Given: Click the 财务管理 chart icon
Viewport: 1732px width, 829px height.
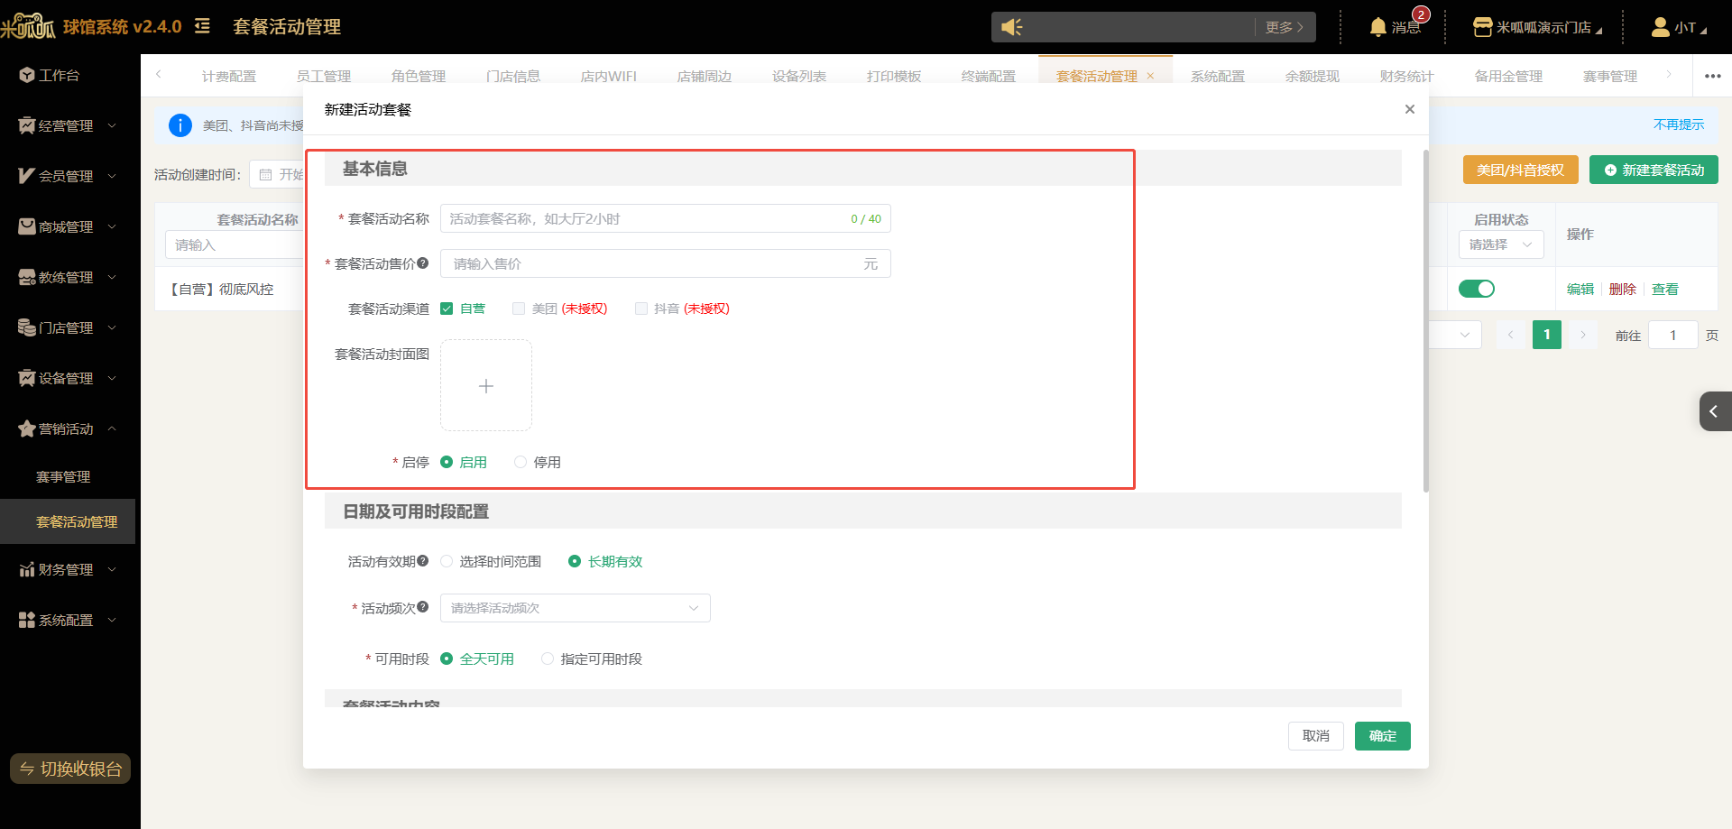Looking at the screenshot, I should pos(27,569).
